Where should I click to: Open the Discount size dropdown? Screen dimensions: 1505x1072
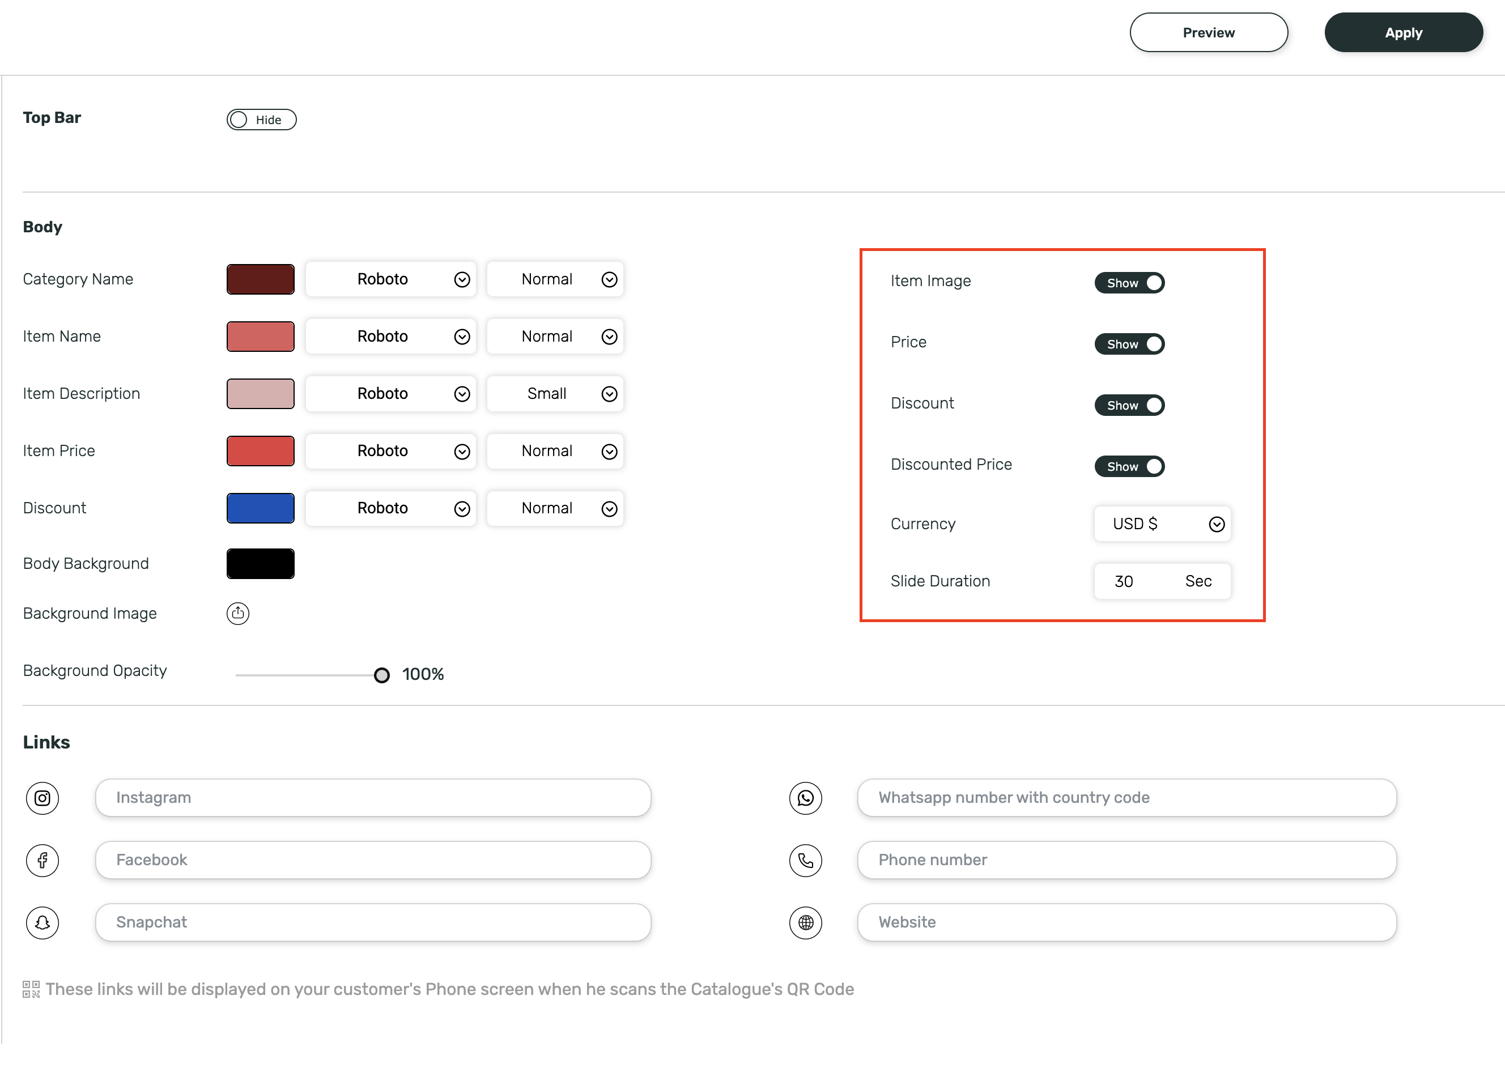(x=555, y=508)
